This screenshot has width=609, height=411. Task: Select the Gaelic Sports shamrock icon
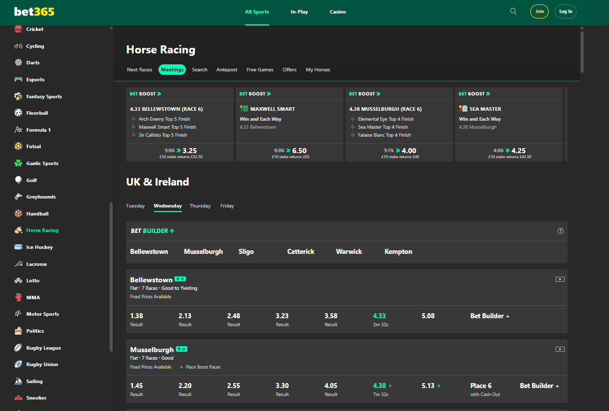coord(18,163)
